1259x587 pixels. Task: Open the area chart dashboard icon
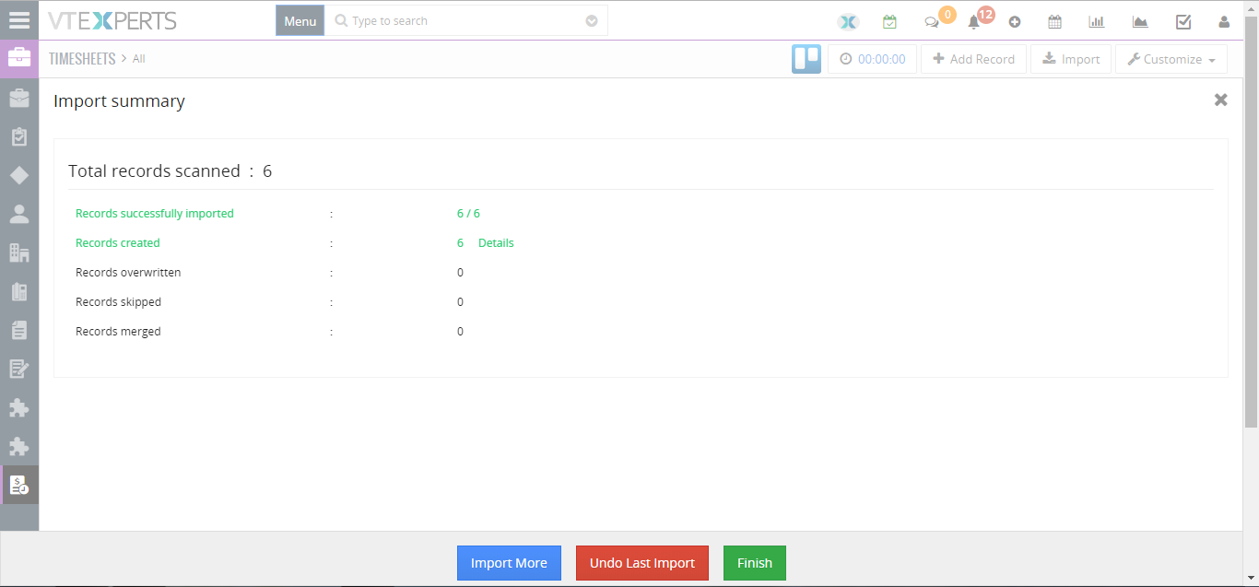1140,22
